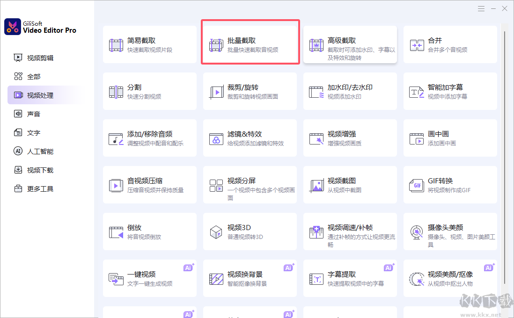Open the 加水印/去水印 watermark tool
Viewport: 514px width, 318px height.
[350, 92]
